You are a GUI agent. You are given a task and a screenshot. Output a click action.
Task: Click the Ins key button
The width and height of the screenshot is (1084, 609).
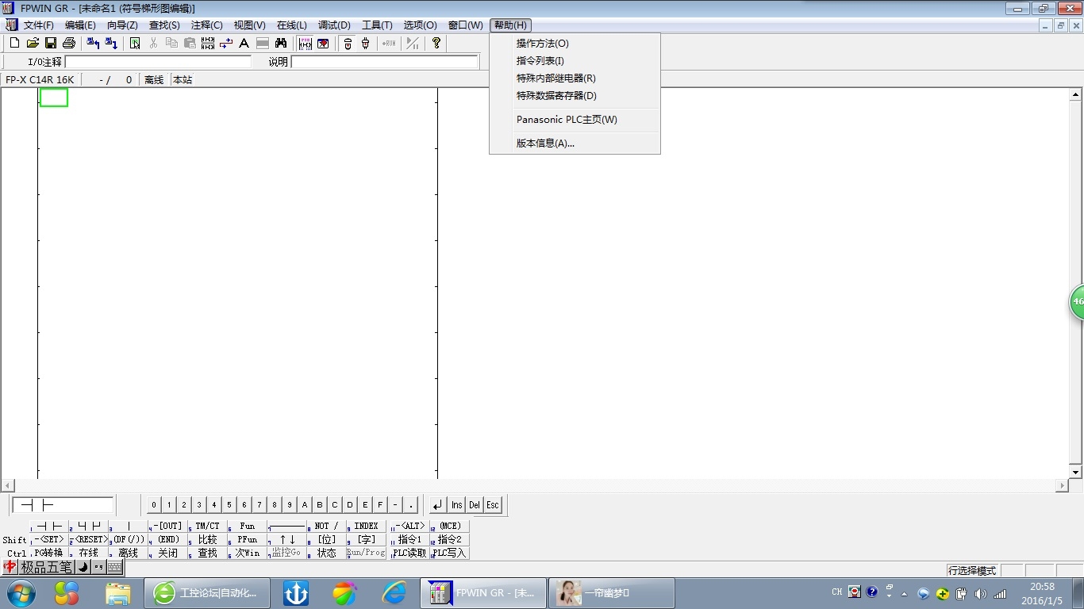tap(457, 505)
